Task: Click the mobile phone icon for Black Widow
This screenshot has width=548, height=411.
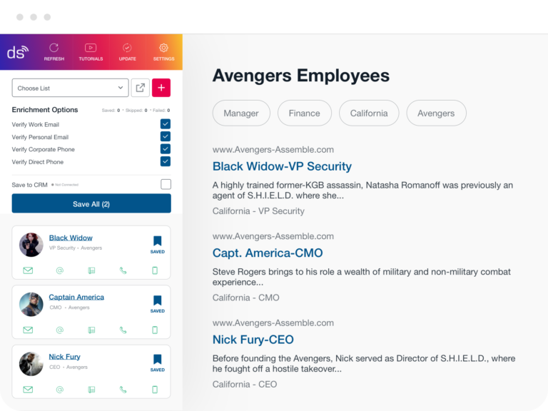Action: (155, 270)
